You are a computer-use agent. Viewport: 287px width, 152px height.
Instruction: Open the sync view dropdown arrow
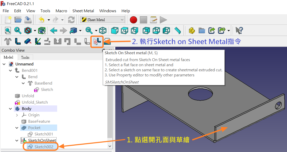[96, 31]
